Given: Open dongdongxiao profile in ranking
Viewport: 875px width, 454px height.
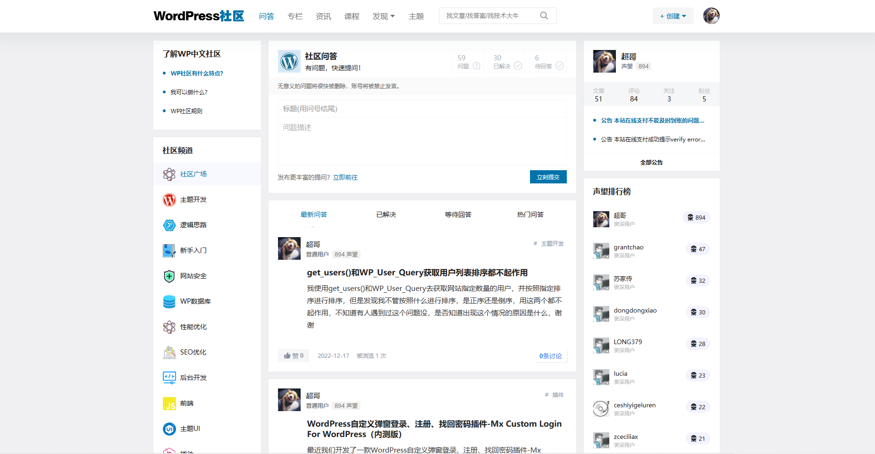Looking at the screenshot, I should coord(635,310).
